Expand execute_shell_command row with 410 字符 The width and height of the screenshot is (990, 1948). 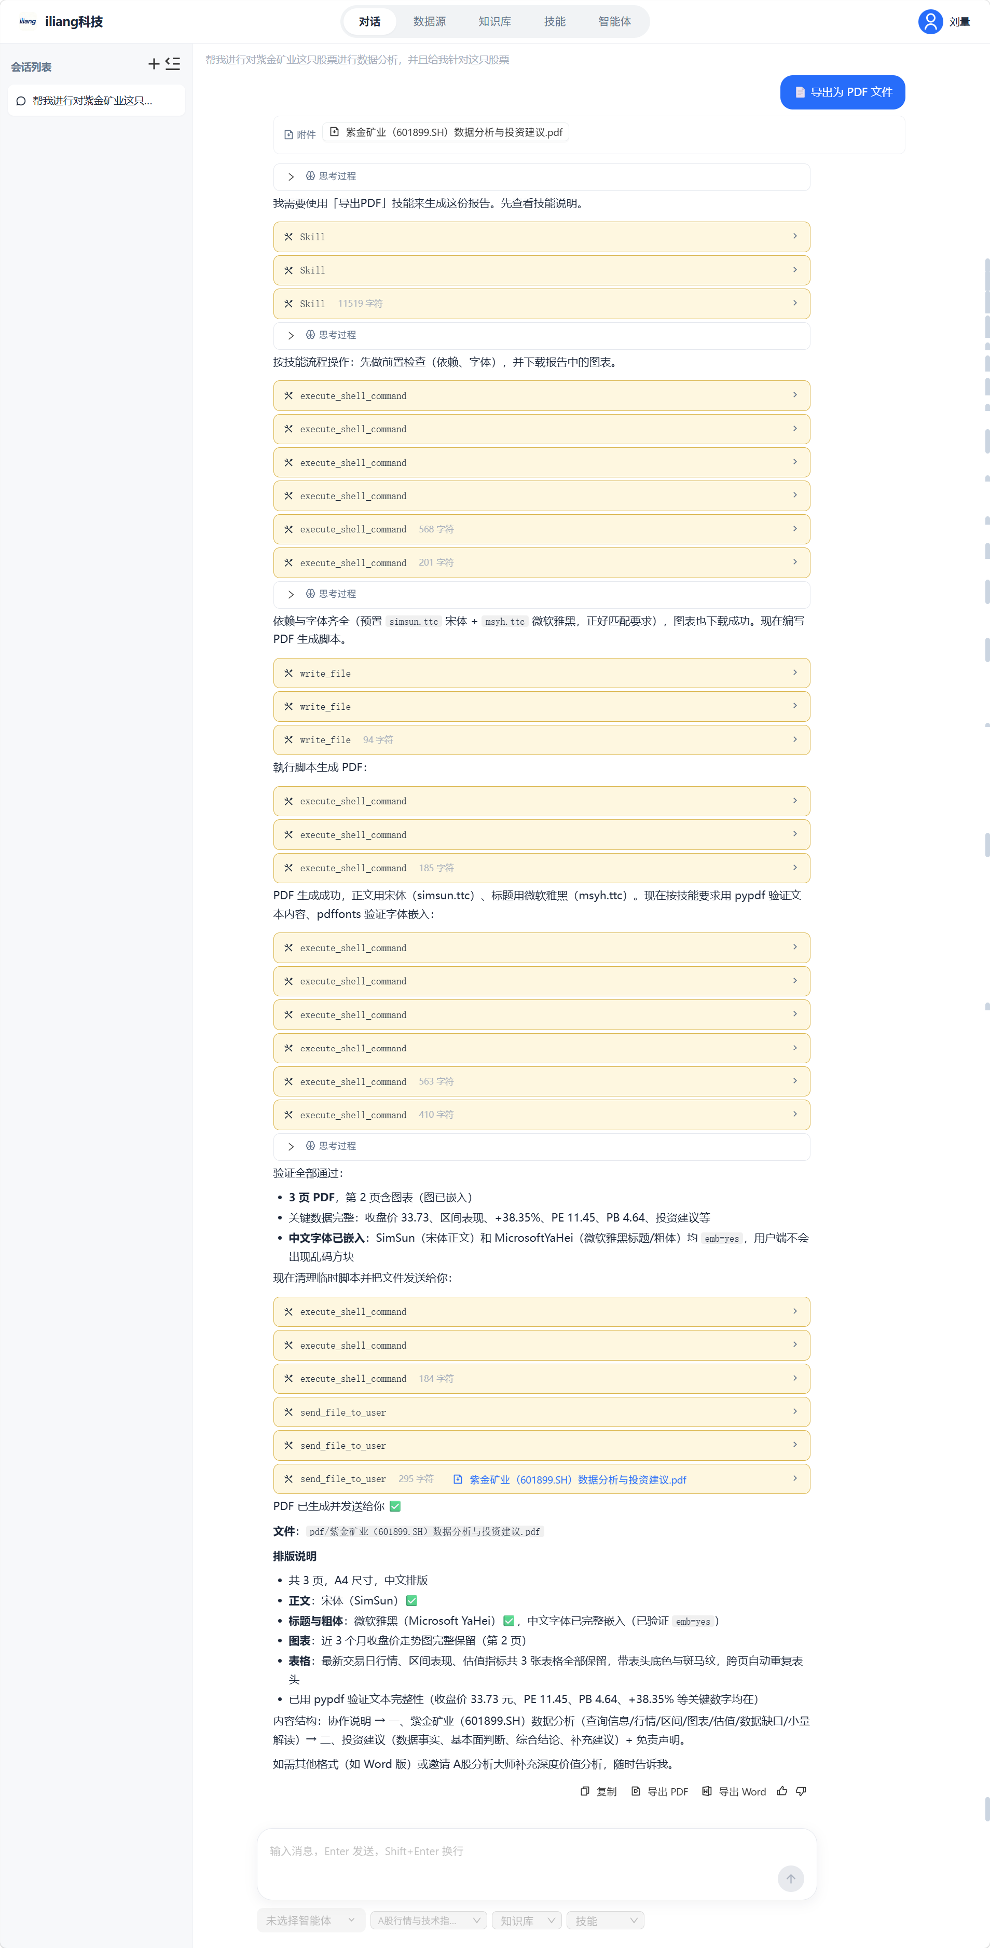click(x=542, y=1115)
